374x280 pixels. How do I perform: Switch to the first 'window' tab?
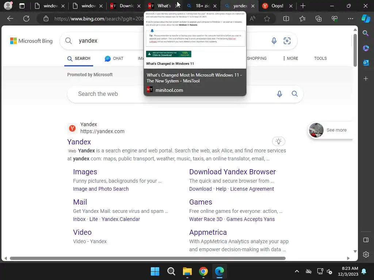click(49, 6)
